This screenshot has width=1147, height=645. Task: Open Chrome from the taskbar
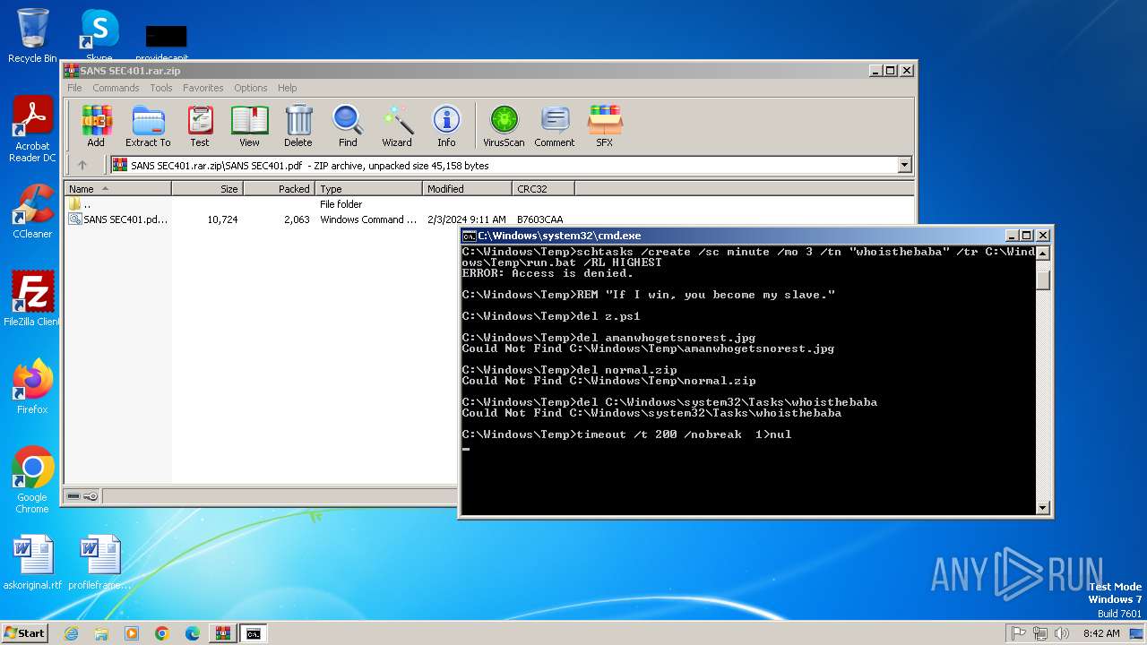pos(162,633)
